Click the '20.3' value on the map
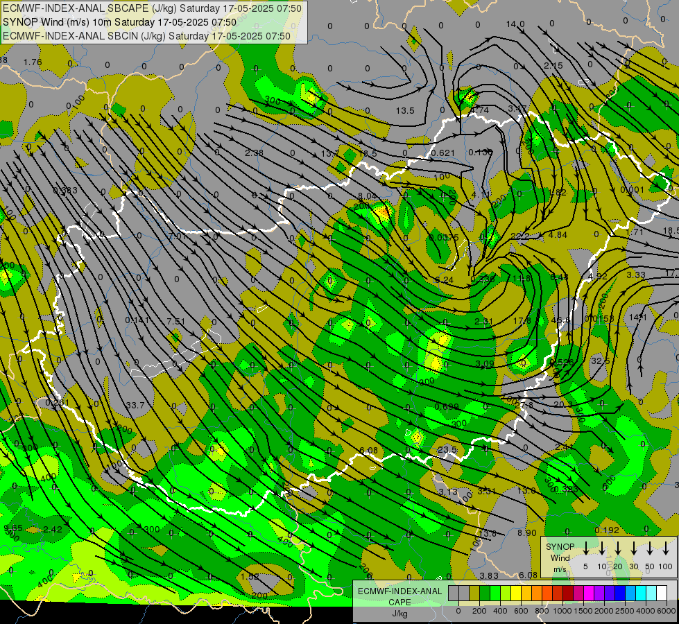This screenshot has width=679, height=624. 563,404
